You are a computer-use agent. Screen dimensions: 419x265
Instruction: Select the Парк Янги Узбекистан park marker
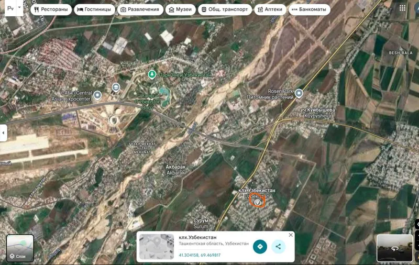coord(152,74)
